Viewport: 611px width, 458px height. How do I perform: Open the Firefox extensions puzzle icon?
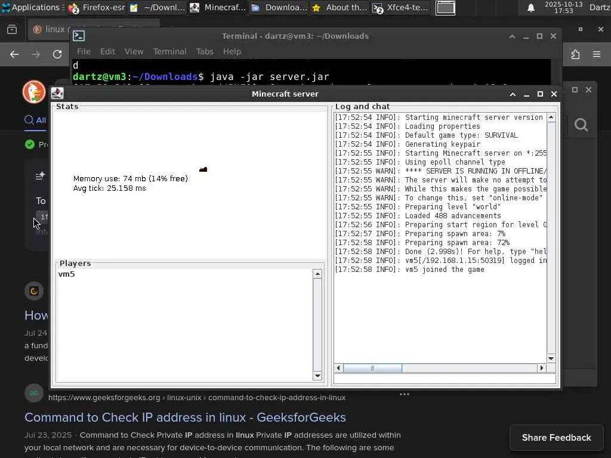[576, 54]
